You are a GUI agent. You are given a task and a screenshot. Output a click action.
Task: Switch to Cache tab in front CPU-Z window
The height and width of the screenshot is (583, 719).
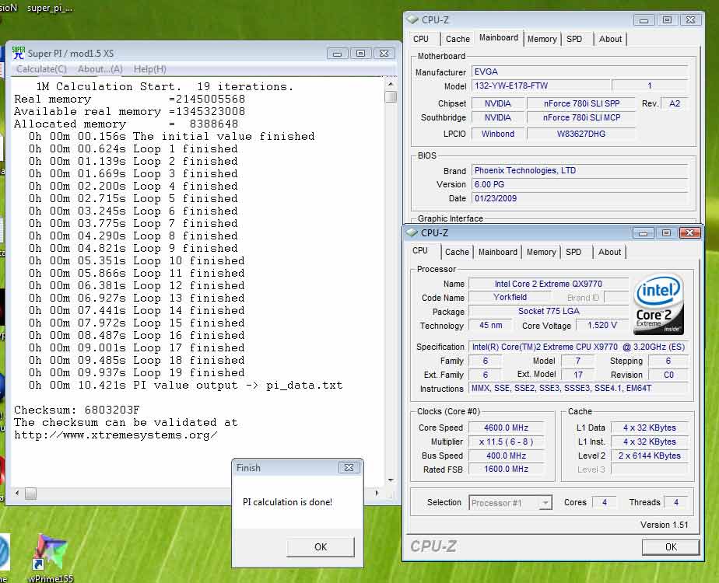pyautogui.click(x=457, y=252)
